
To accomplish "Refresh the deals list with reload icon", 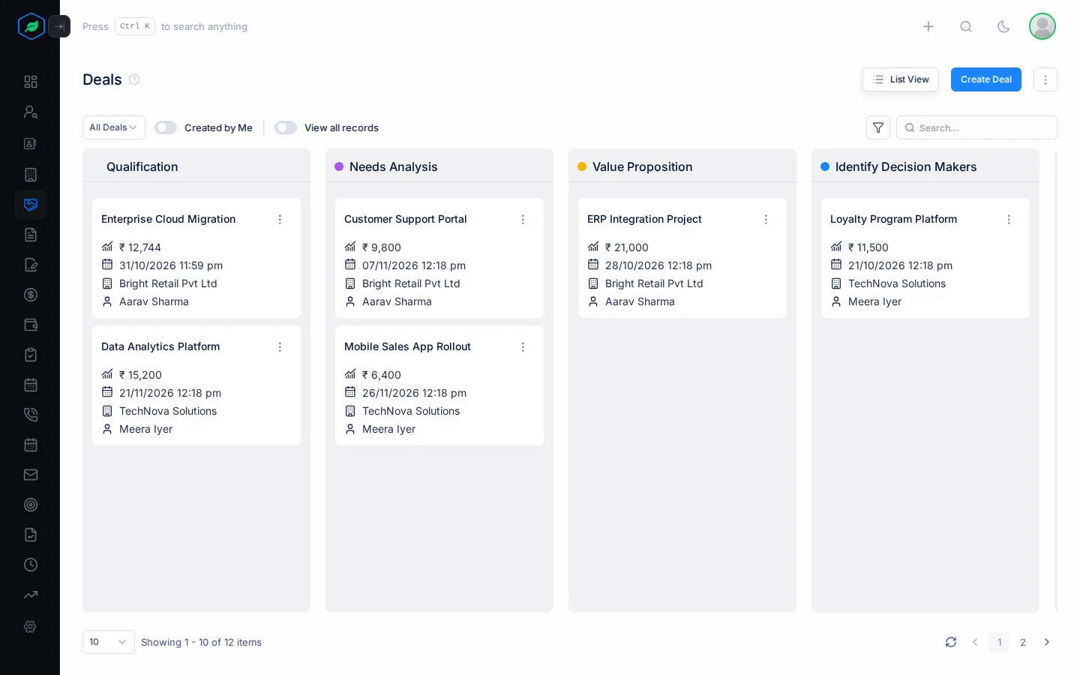I will tap(951, 642).
